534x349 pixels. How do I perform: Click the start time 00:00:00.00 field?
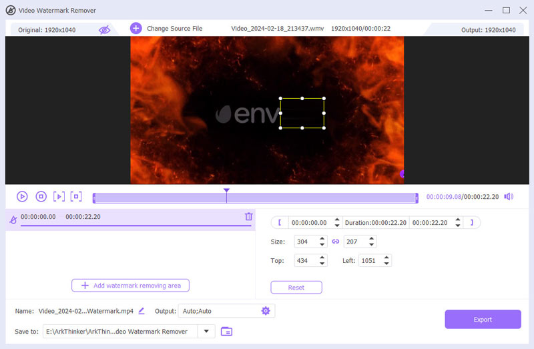[x=309, y=223]
